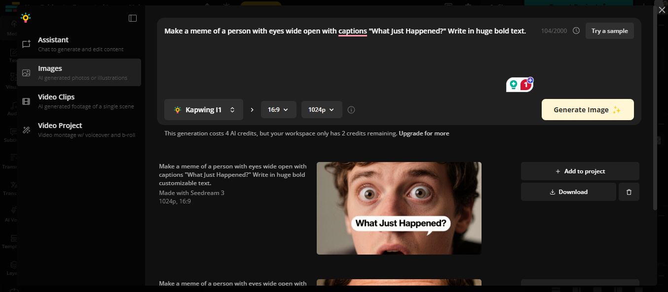
Task: Open generation history via the clock icon
Action: click(576, 30)
